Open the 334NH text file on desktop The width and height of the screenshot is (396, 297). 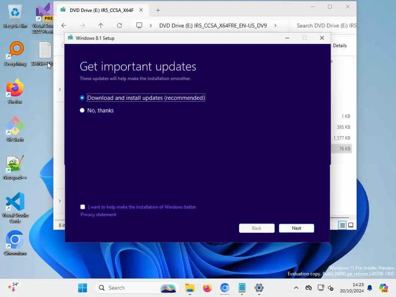coord(43,54)
